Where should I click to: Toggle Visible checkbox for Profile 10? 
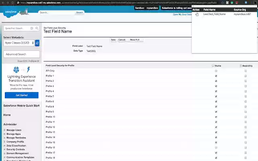pos(216,117)
